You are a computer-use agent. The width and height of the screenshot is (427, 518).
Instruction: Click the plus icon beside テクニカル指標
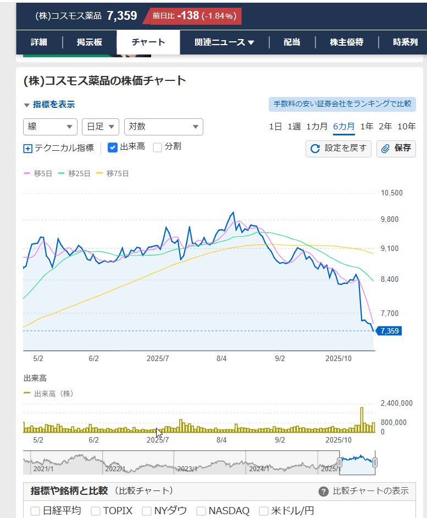(28, 148)
